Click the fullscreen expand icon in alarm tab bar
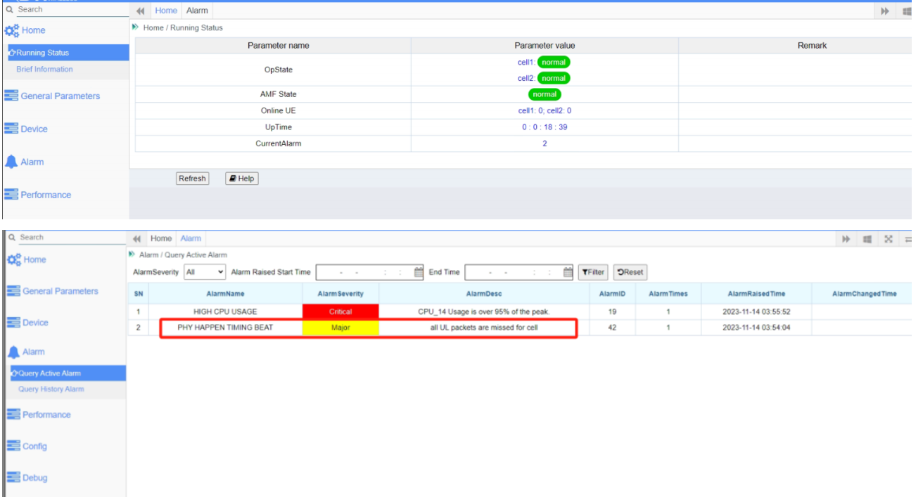The image size is (923, 504). pyautogui.click(x=889, y=239)
